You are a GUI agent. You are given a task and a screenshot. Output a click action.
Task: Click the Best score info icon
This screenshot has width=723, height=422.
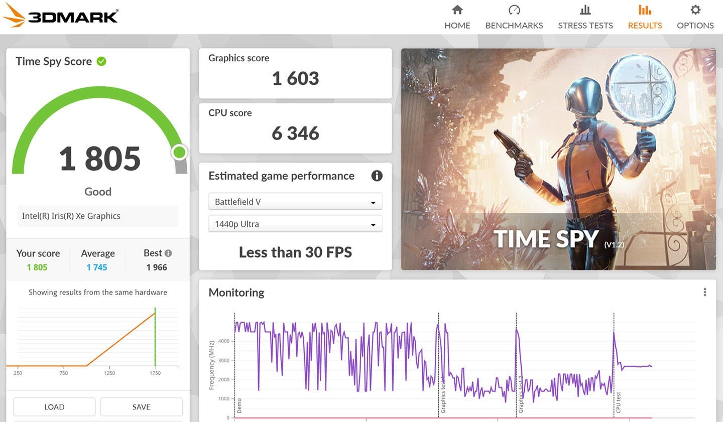[168, 253]
